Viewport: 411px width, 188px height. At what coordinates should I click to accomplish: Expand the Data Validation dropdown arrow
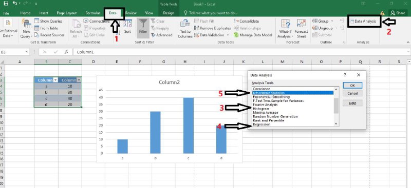[228, 35]
